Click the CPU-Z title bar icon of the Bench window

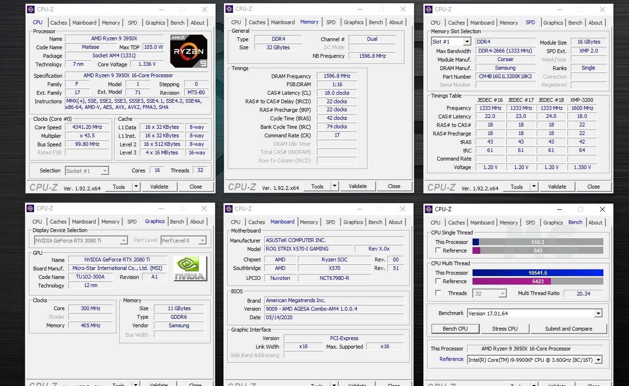coord(428,209)
